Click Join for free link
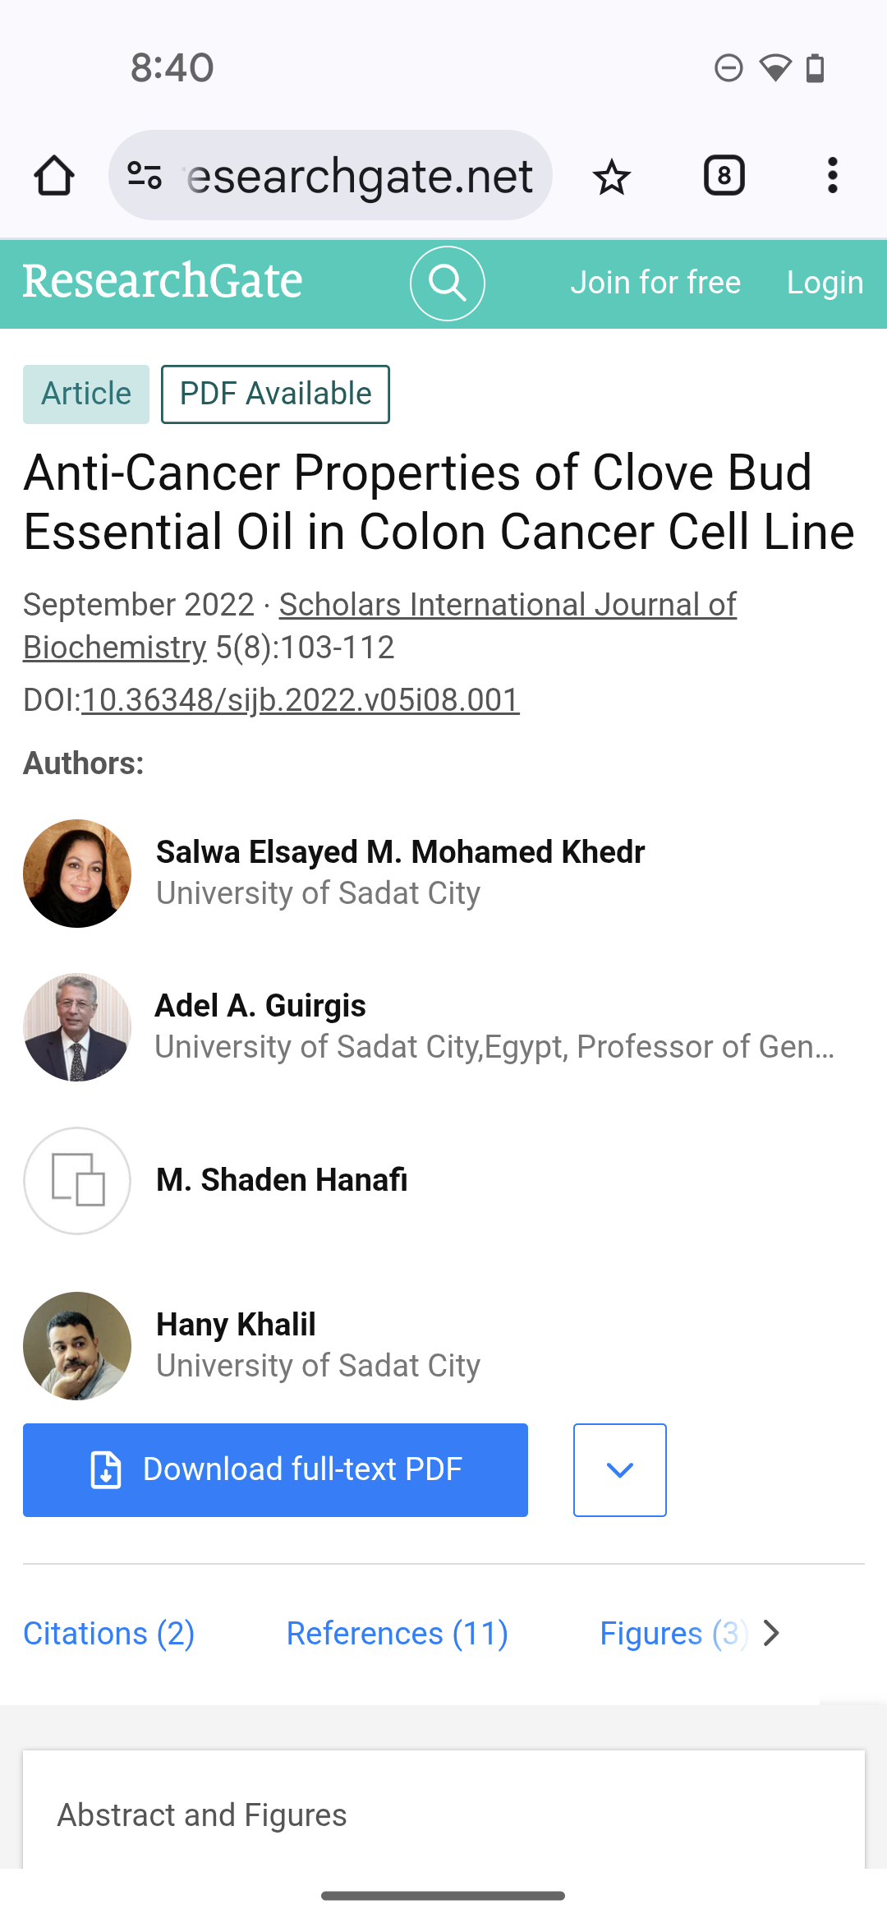 (x=655, y=283)
